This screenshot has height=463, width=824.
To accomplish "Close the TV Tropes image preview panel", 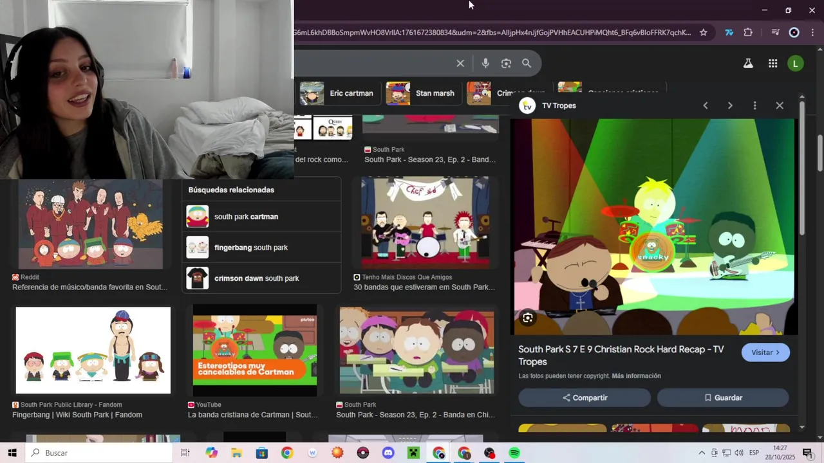I will pyautogui.click(x=780, y=105).
